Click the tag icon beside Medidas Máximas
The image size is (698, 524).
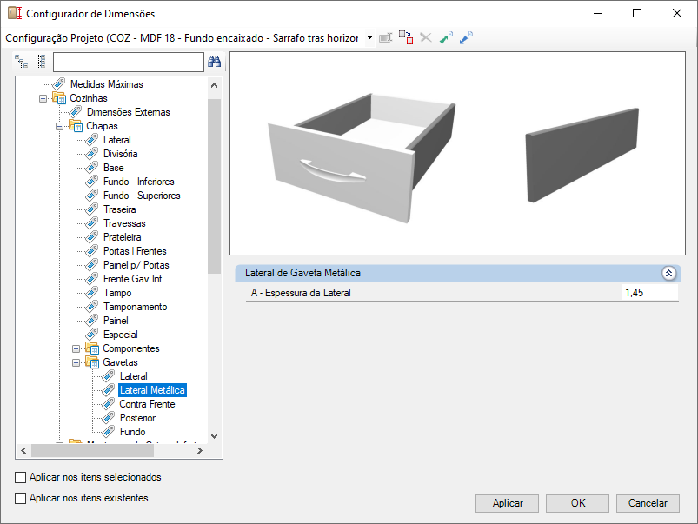[x=59, y=83]
